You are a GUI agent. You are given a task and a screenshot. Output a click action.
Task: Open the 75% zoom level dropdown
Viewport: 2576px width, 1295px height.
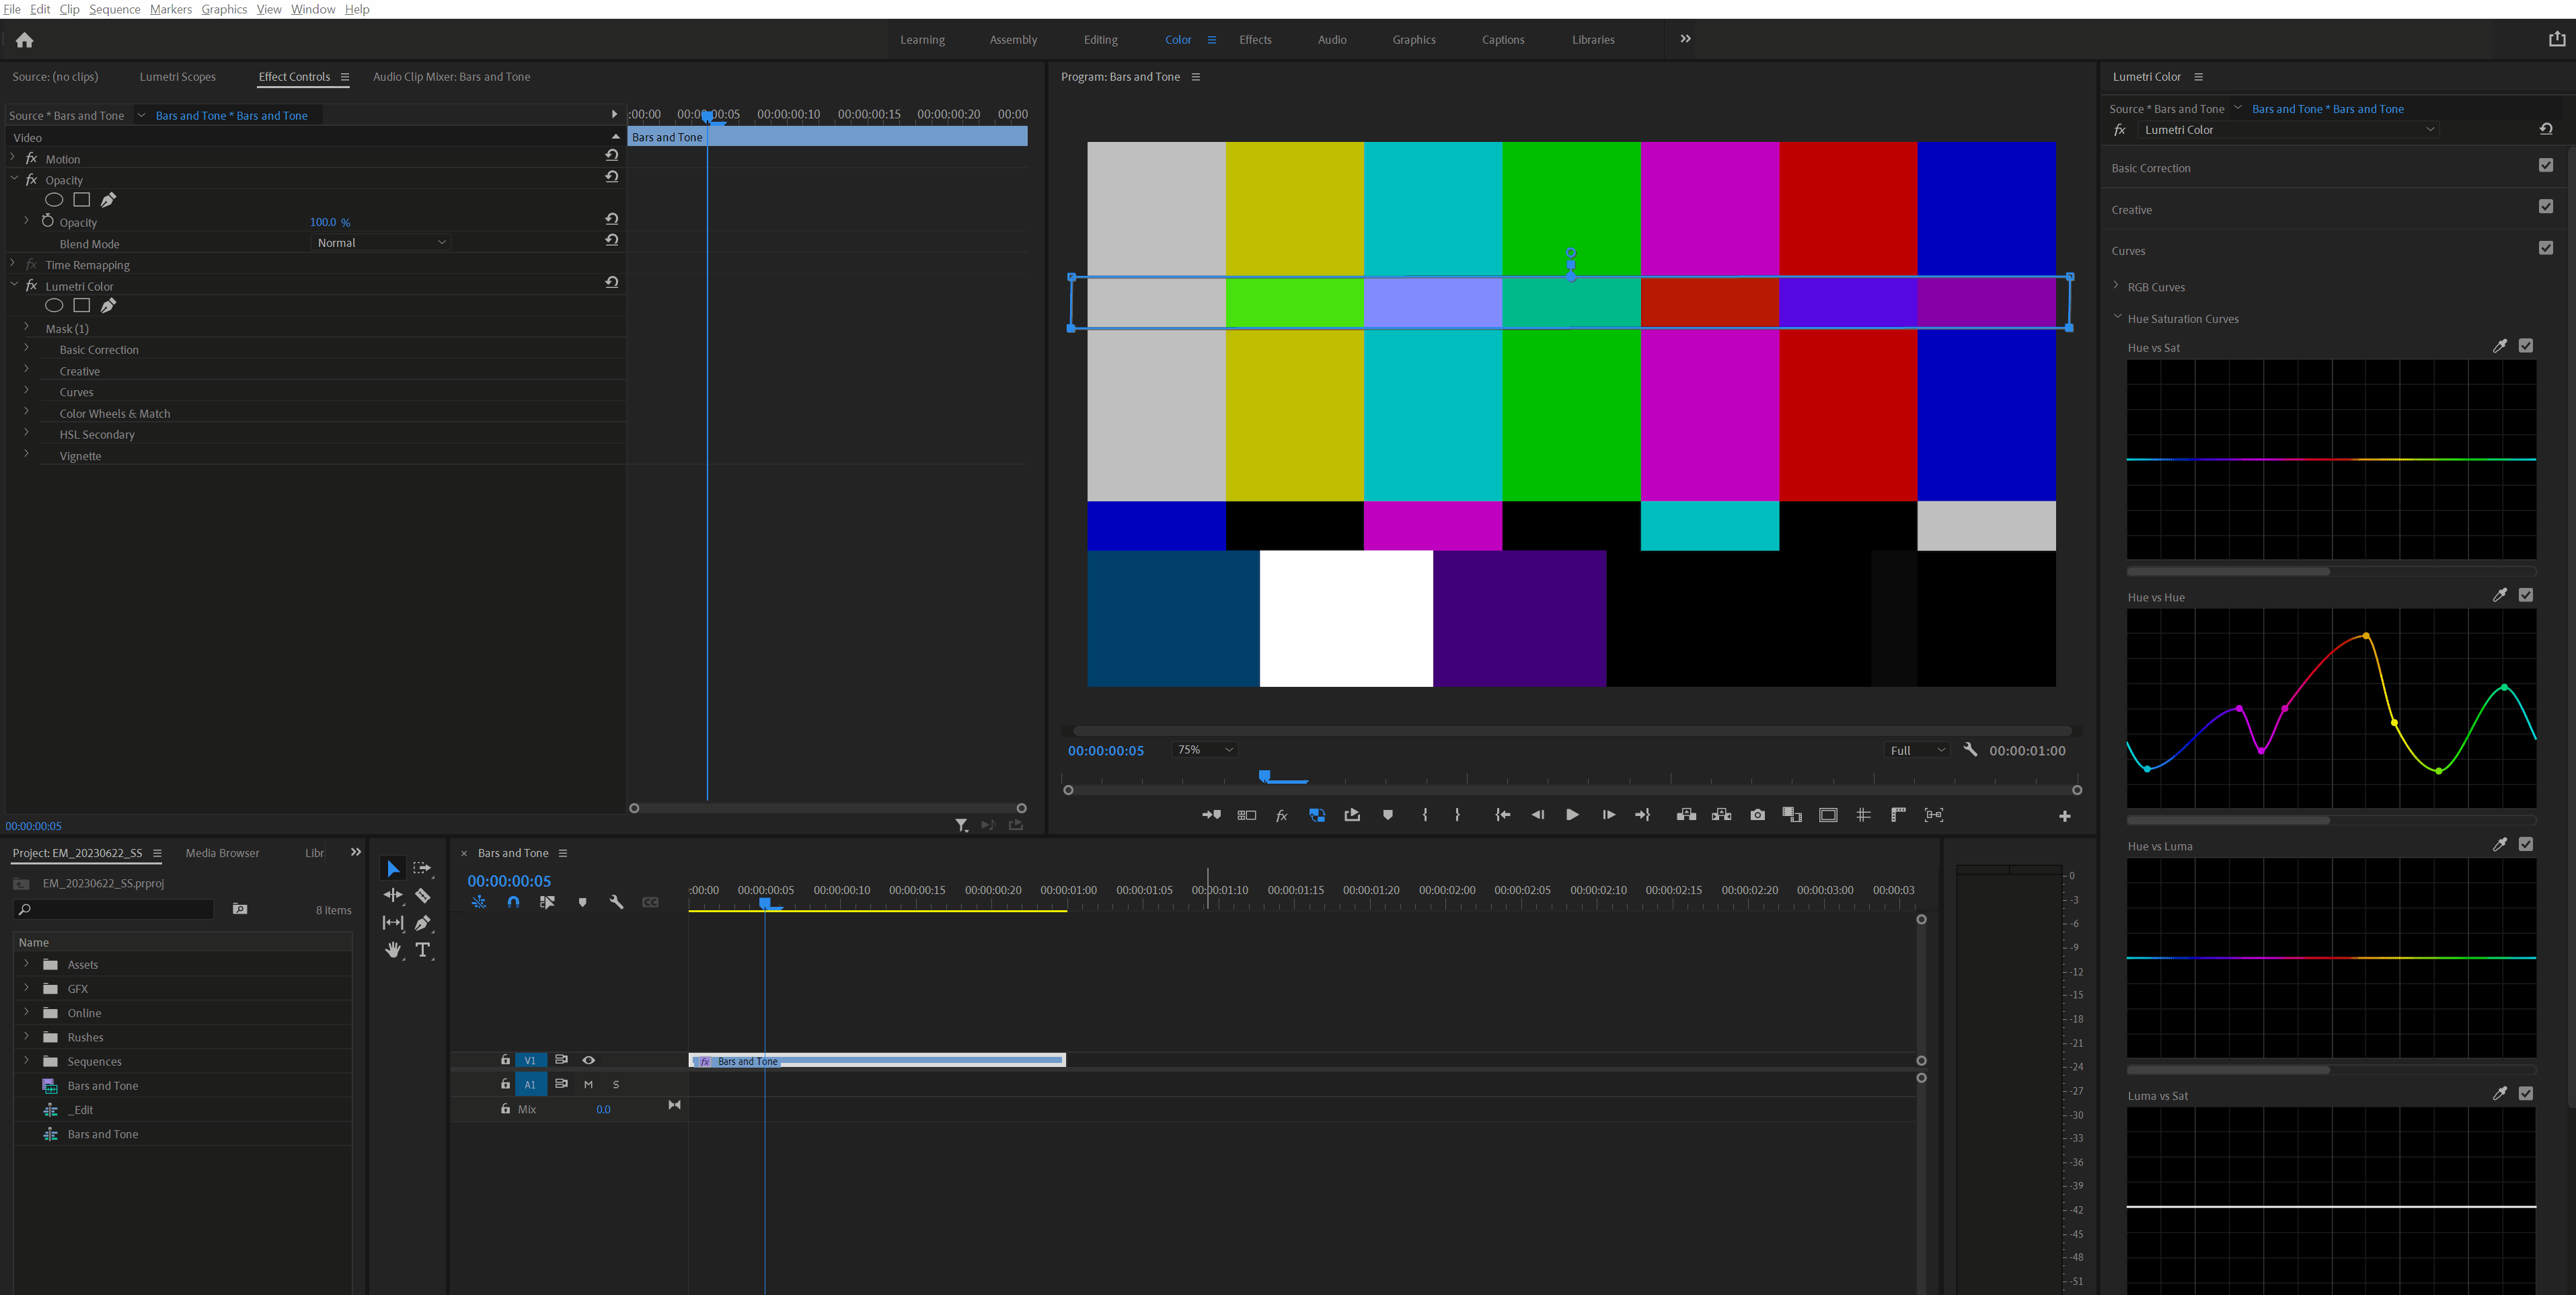coord(1205,750)
